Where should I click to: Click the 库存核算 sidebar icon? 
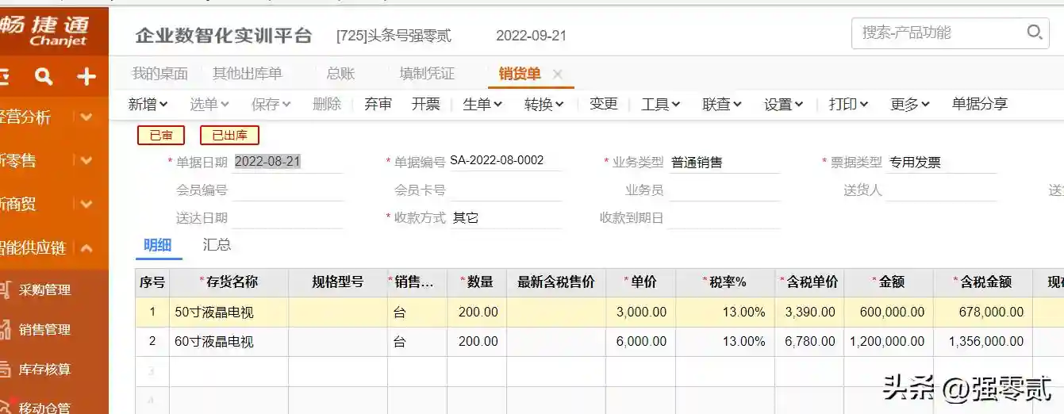click(x=6, y=370)
